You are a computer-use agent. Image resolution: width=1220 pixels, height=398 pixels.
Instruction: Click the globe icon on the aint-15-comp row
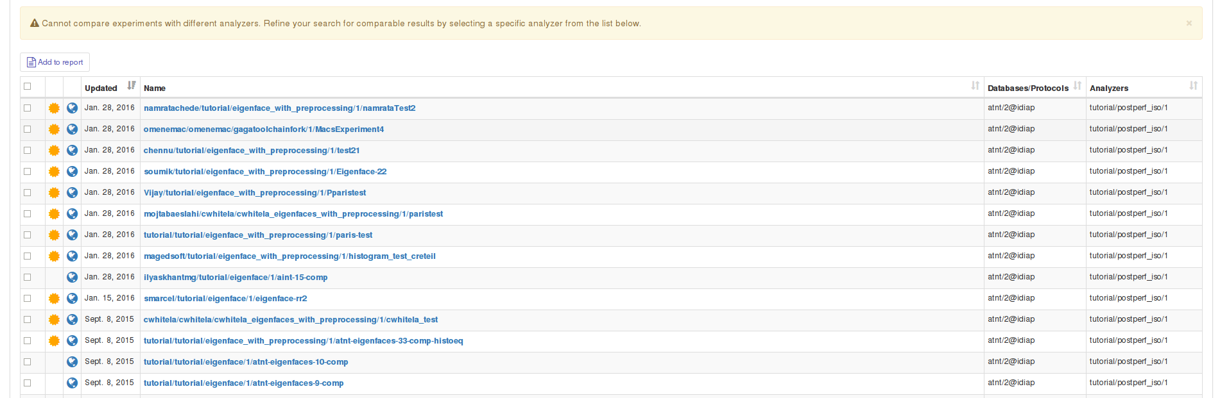coord(73,278)
